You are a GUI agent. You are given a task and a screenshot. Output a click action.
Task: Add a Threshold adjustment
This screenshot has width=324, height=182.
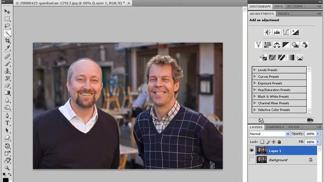(281, 57)
